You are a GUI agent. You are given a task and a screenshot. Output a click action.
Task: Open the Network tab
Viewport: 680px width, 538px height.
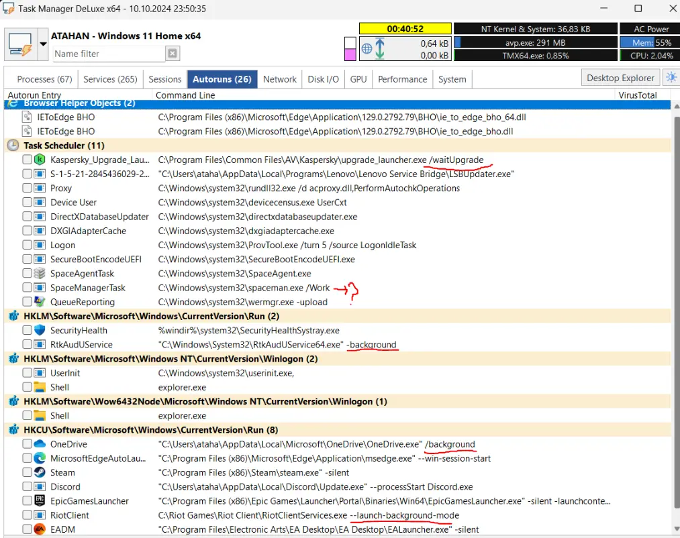pyautogui.click(x=280, y=79)
